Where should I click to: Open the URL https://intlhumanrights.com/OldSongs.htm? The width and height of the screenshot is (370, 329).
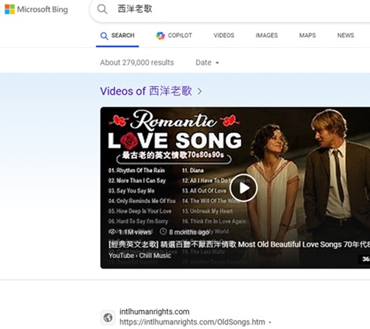[193, 322]
